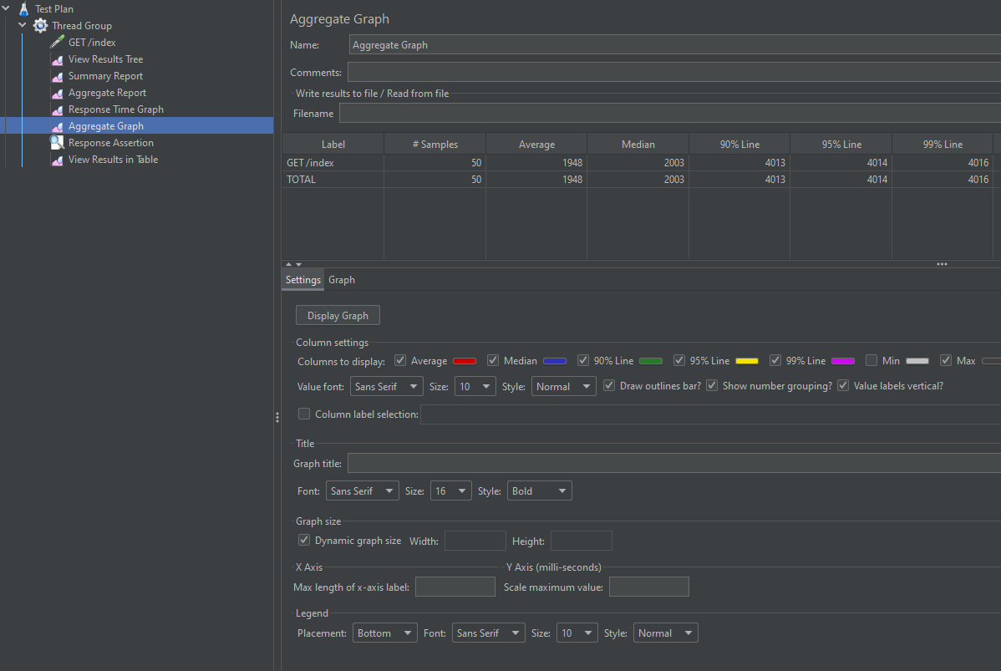1001x671 pixels.
Task: Select the Settings tab
Action: pos(302,280)
